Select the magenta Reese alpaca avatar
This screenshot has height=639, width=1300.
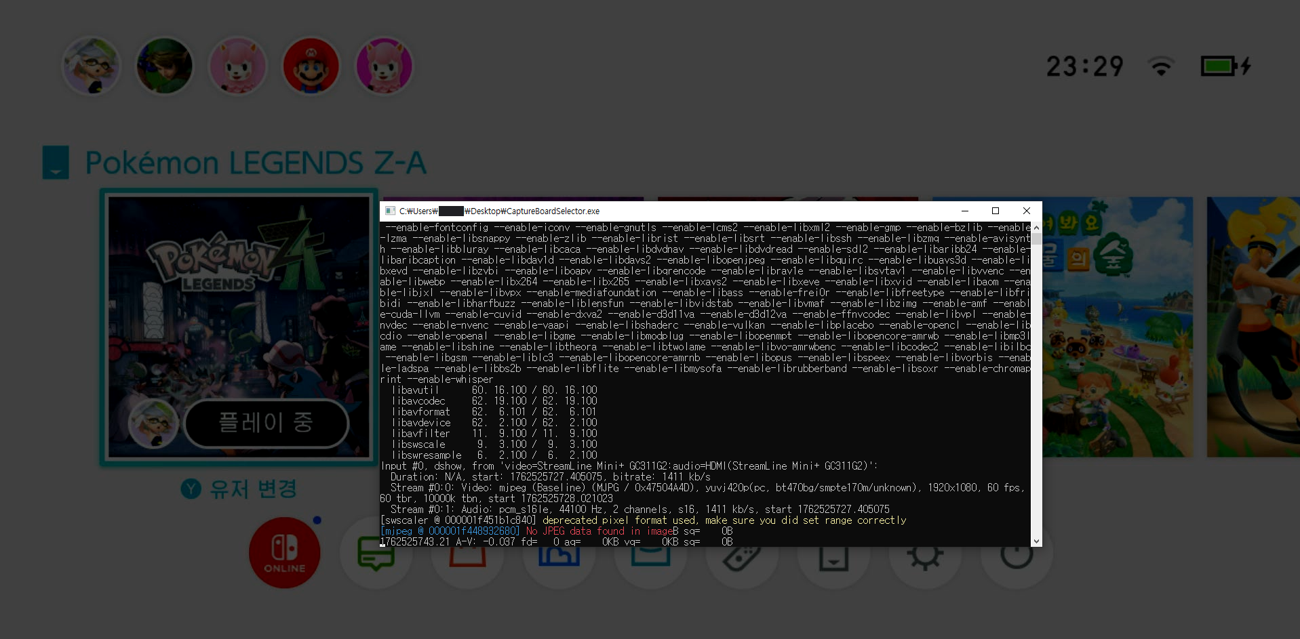point(385,66)
